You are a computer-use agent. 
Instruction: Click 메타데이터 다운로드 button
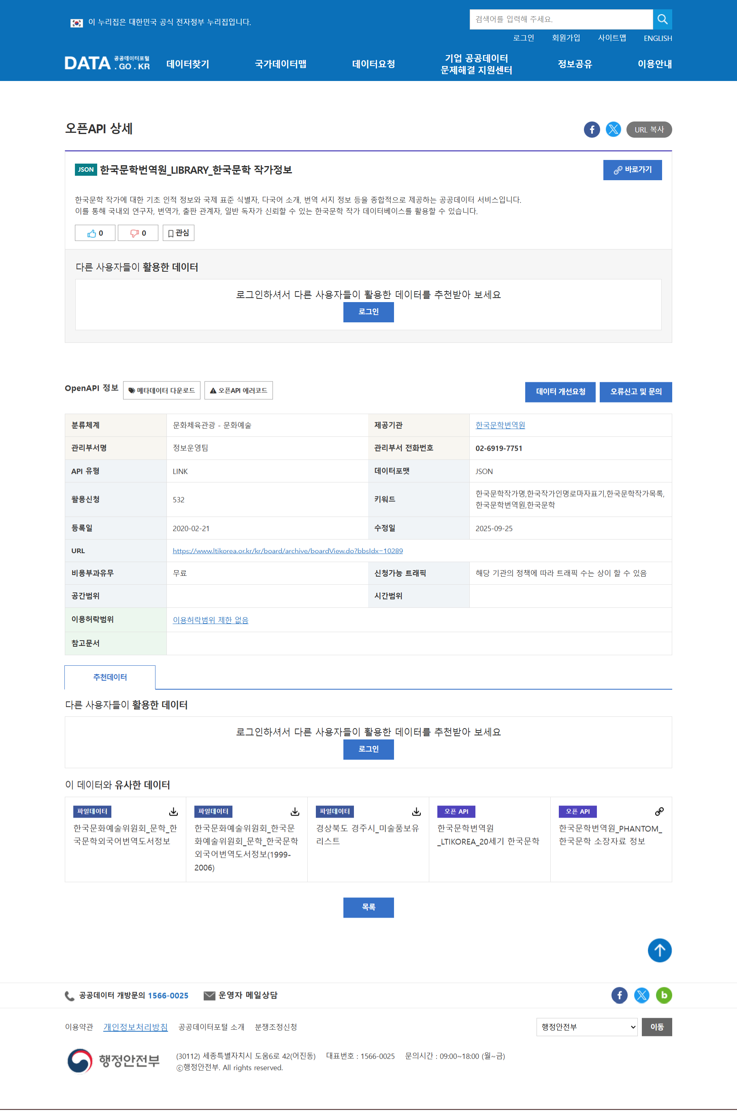tap(162, 390)
